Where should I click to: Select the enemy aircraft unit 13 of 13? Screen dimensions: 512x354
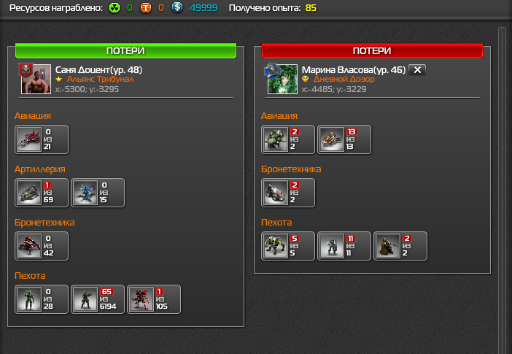(344, 139)
